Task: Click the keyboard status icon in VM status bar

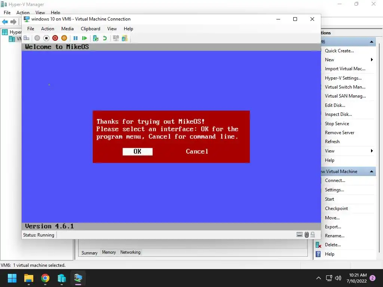Action: [300, 235]
